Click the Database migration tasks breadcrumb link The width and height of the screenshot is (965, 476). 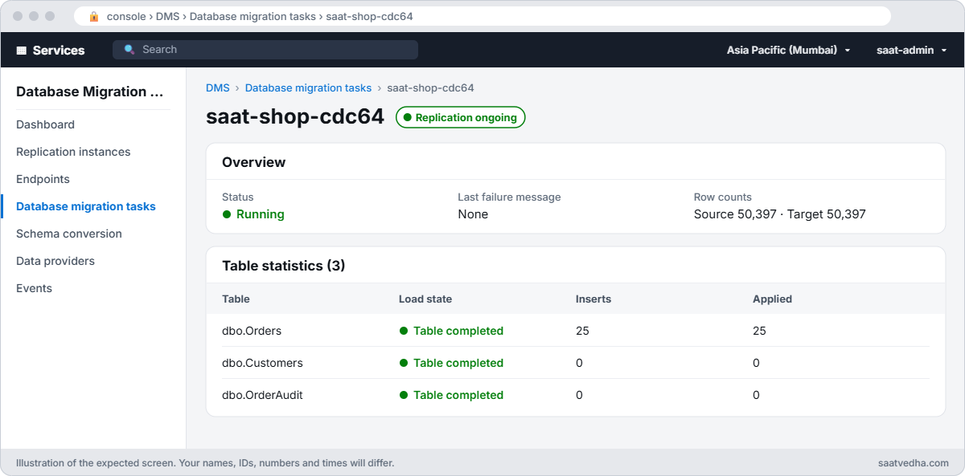[308, 87]
